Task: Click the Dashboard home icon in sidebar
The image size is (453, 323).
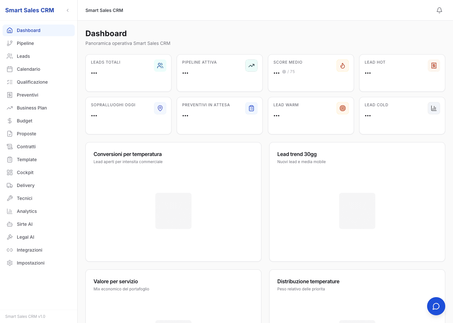Action: point(10,30)
